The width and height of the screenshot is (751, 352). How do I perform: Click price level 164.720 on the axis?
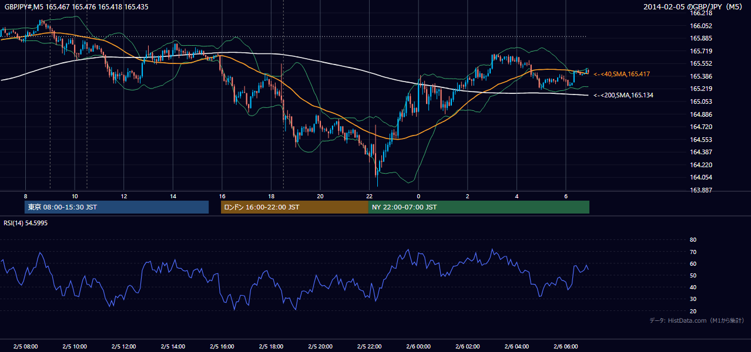click(701, 127)
